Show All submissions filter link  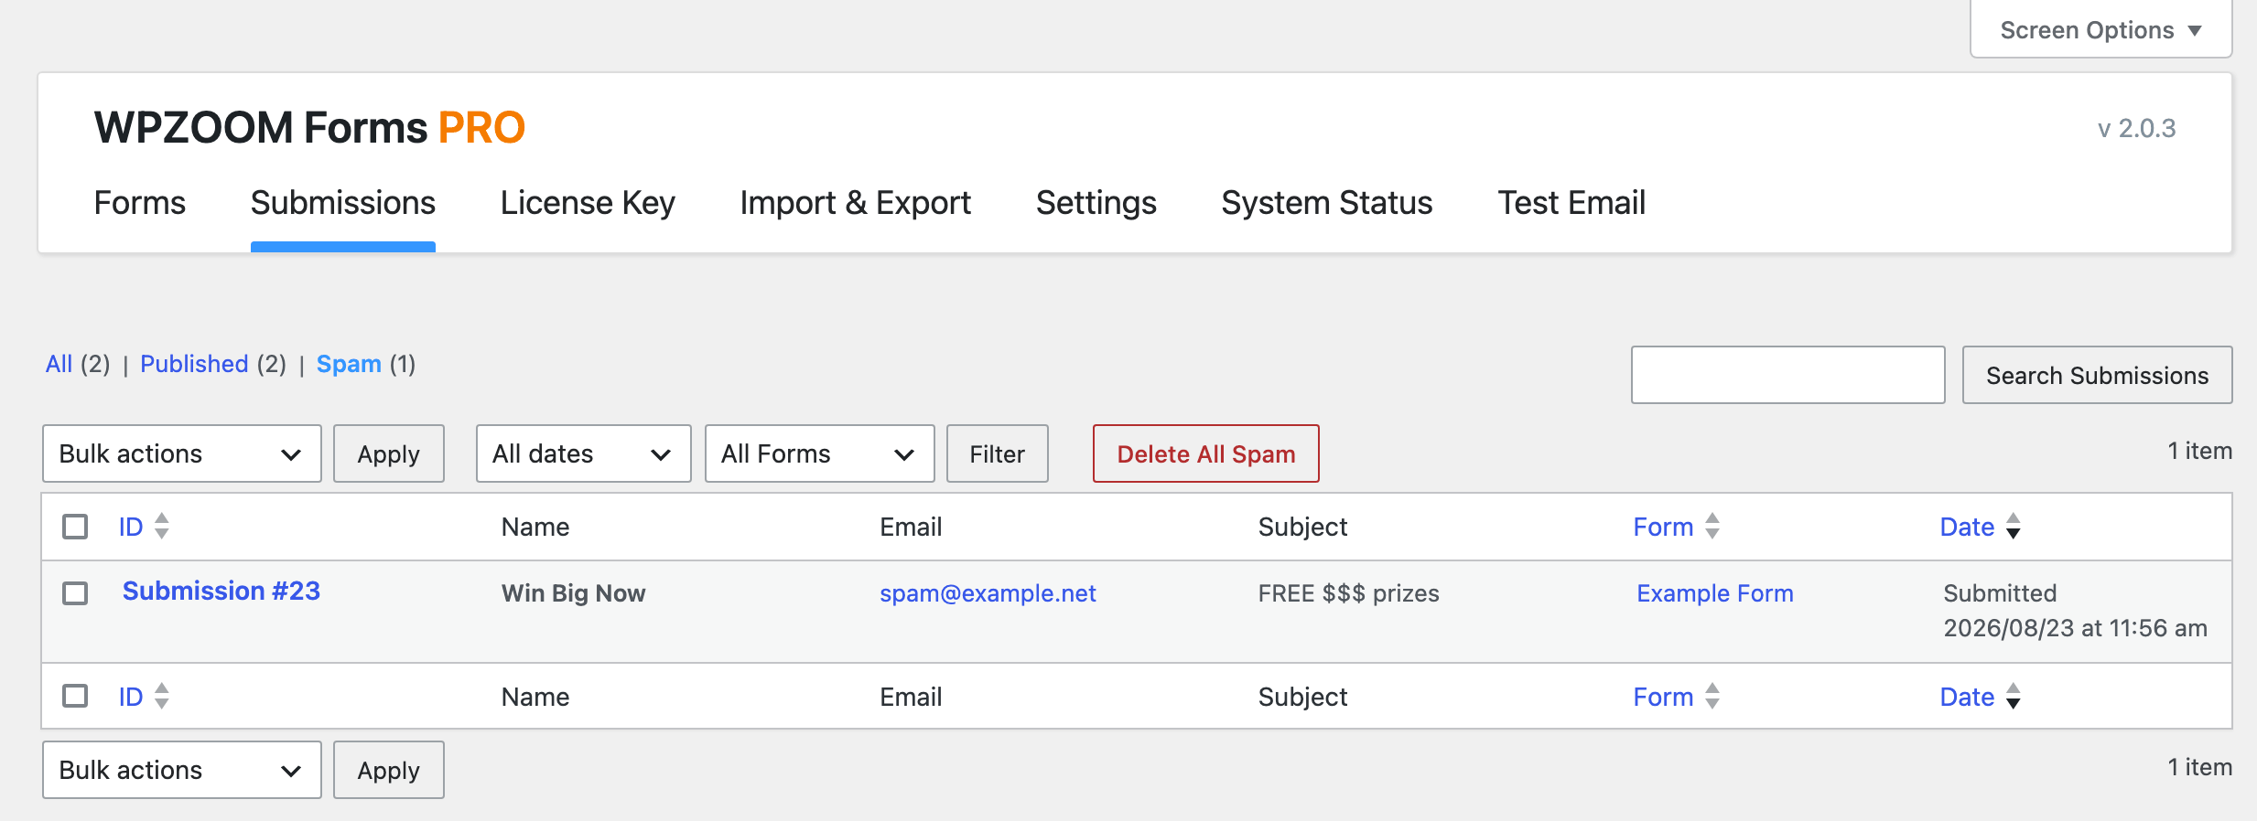pyautogui.click(x=59, y=364)
